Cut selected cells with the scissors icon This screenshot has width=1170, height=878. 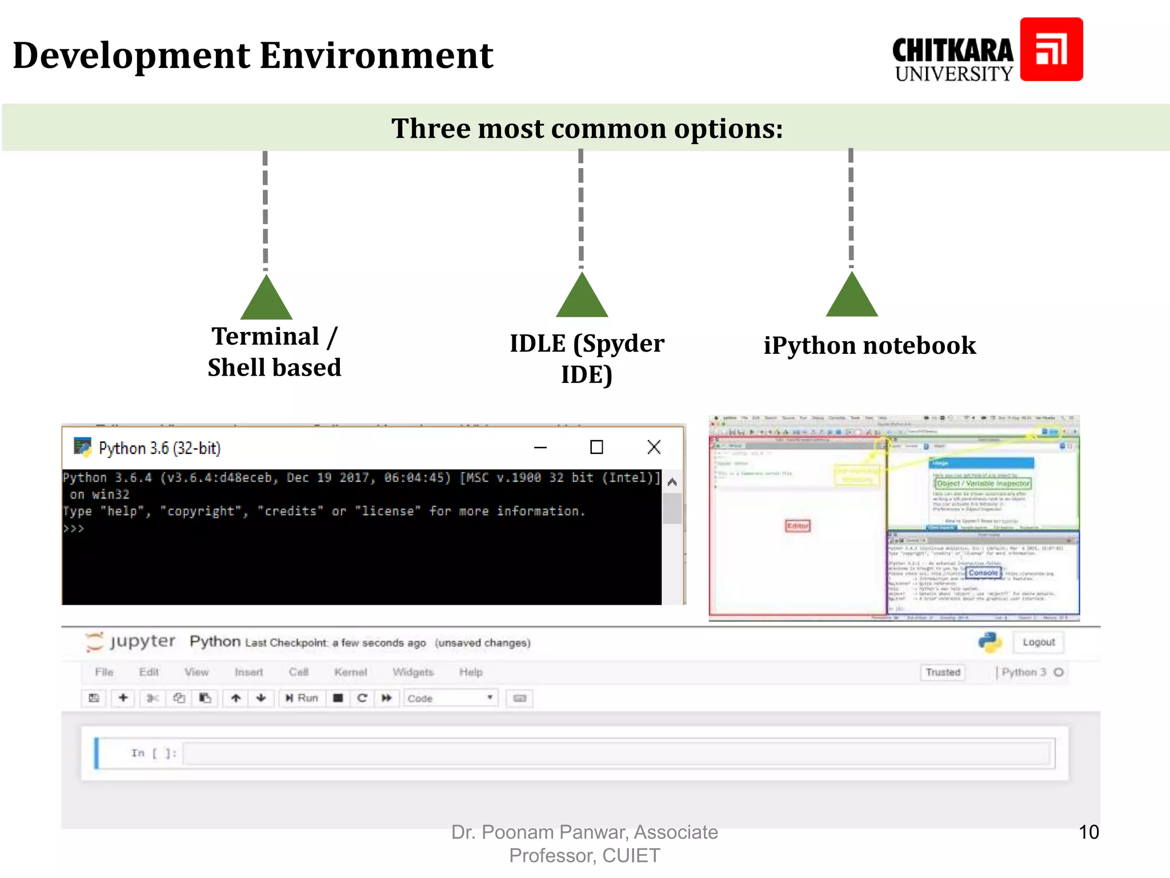click(153, 698)
